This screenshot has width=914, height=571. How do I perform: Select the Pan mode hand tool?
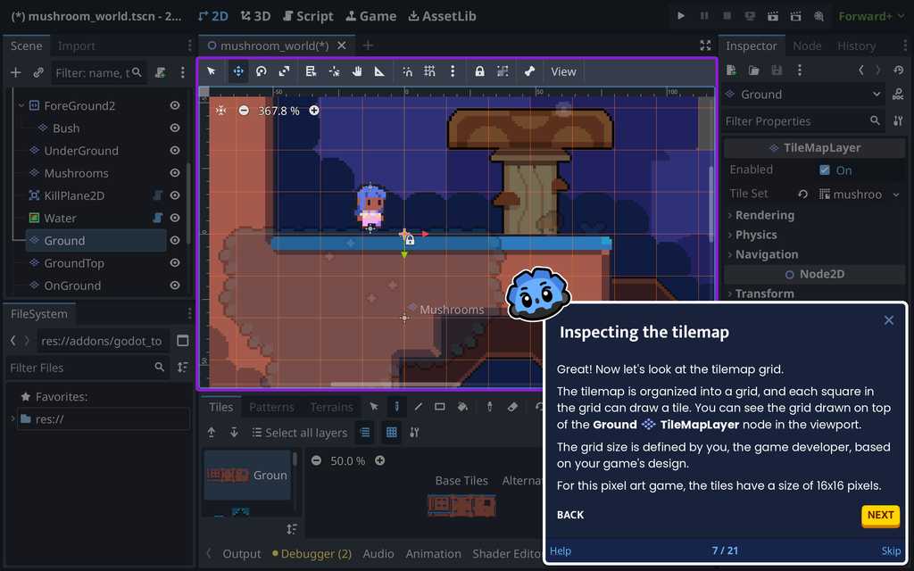click(357, 71)
